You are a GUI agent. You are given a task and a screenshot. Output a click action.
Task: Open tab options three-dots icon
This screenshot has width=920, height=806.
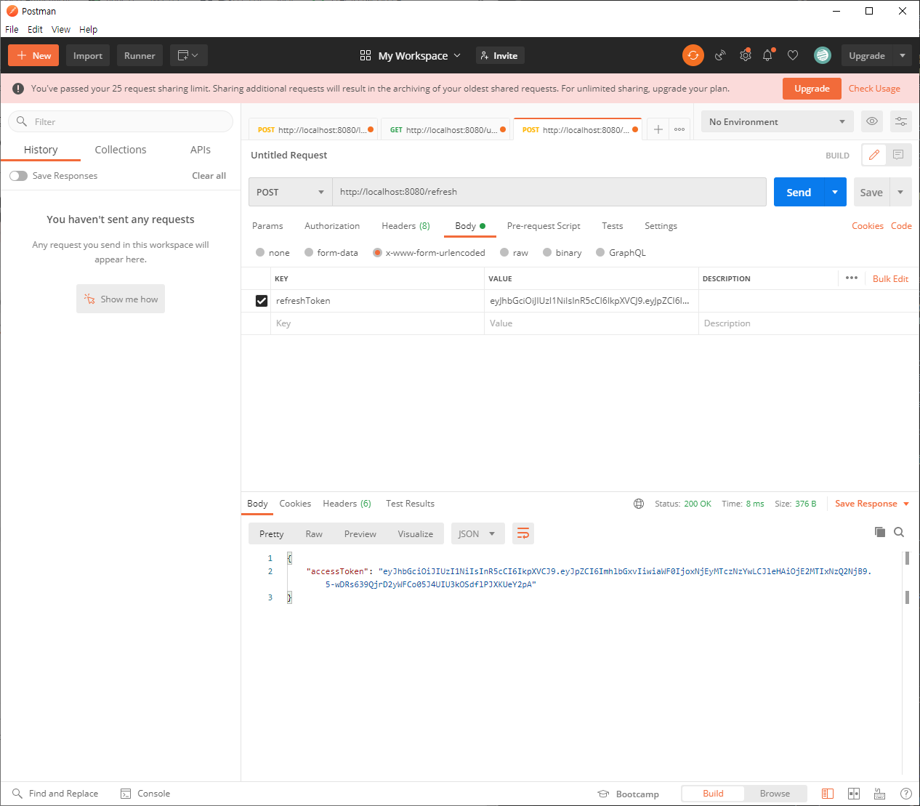tap(679, 129)
